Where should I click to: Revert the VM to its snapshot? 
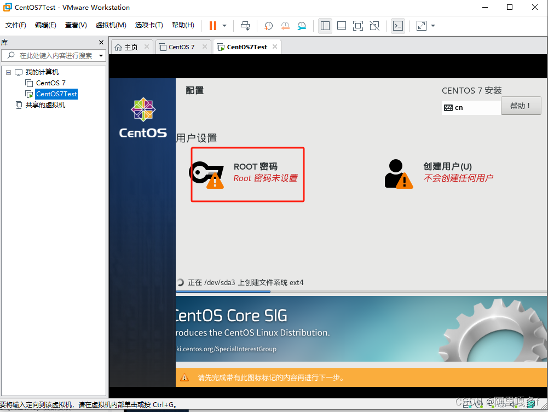pyautogui.click(x=285, y=26)
